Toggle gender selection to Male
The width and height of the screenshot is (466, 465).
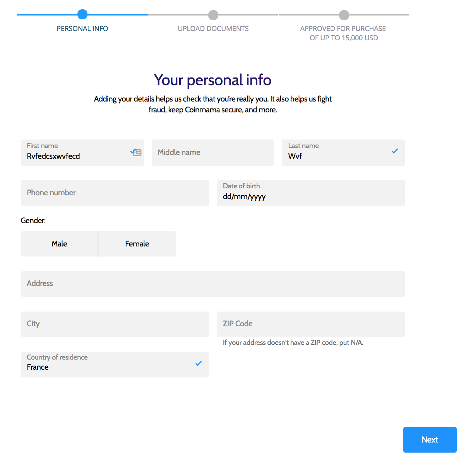59,243
